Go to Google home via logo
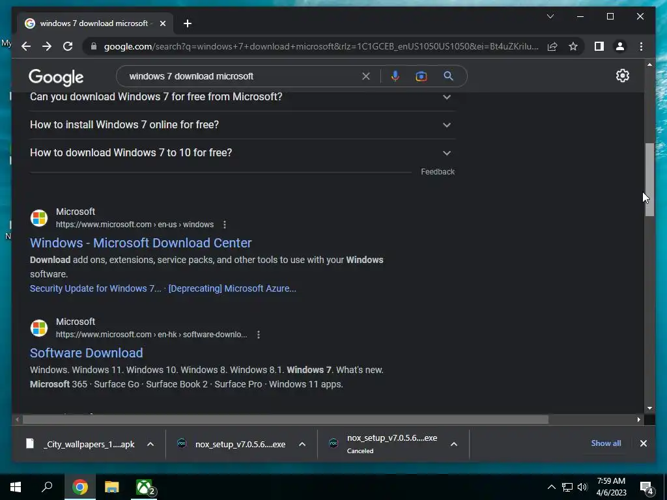Viewport: 667px width, 500px height. coord(56,77)
